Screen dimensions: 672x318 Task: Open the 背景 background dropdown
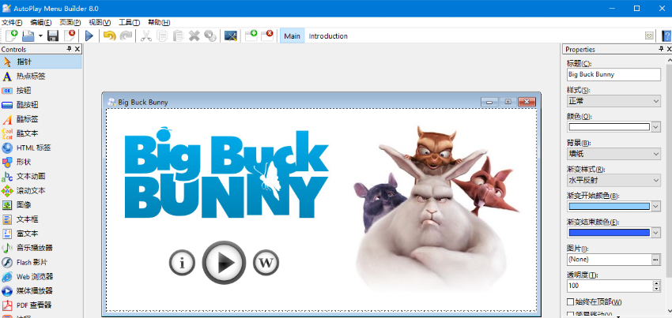(613, 154)
